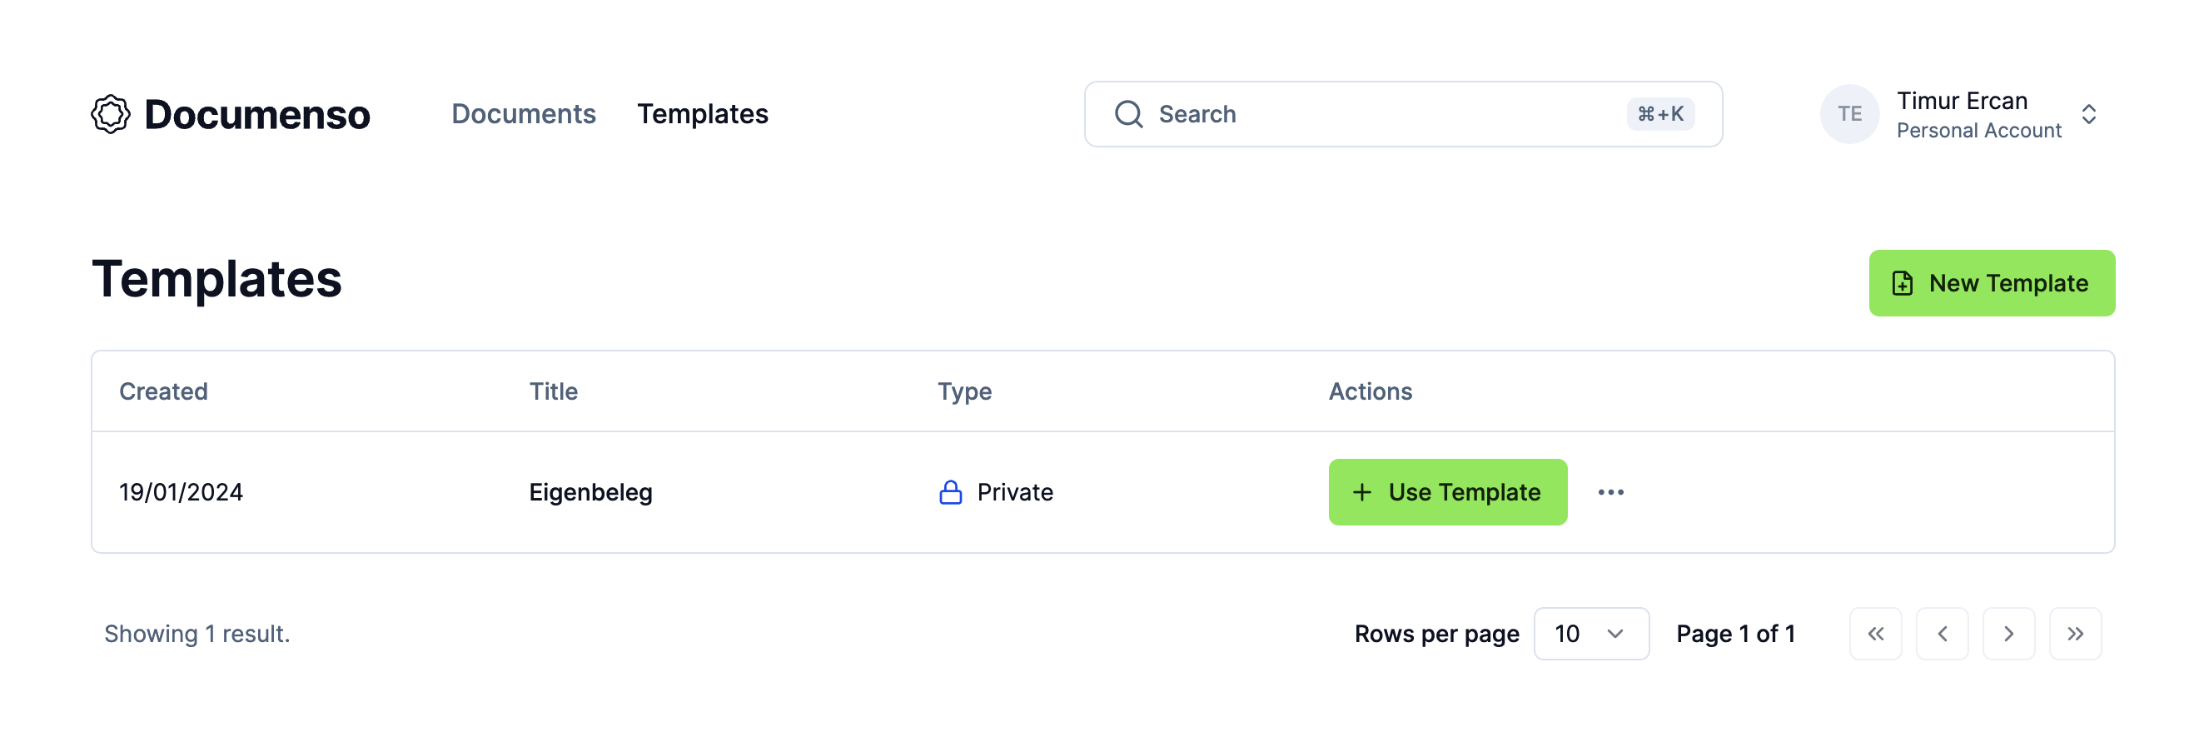Viewport: 2209px width, 747px height.
Task: Go to previous page chevron
Action: (x=1942, y=634)
